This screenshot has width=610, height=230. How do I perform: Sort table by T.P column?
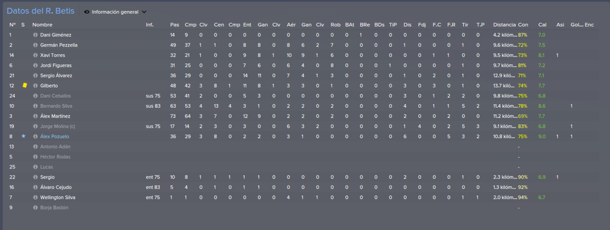[481, 25]
